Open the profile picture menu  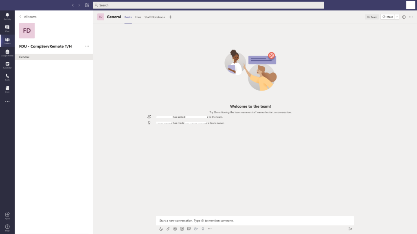pyautogui.click(x=410, y=5)
